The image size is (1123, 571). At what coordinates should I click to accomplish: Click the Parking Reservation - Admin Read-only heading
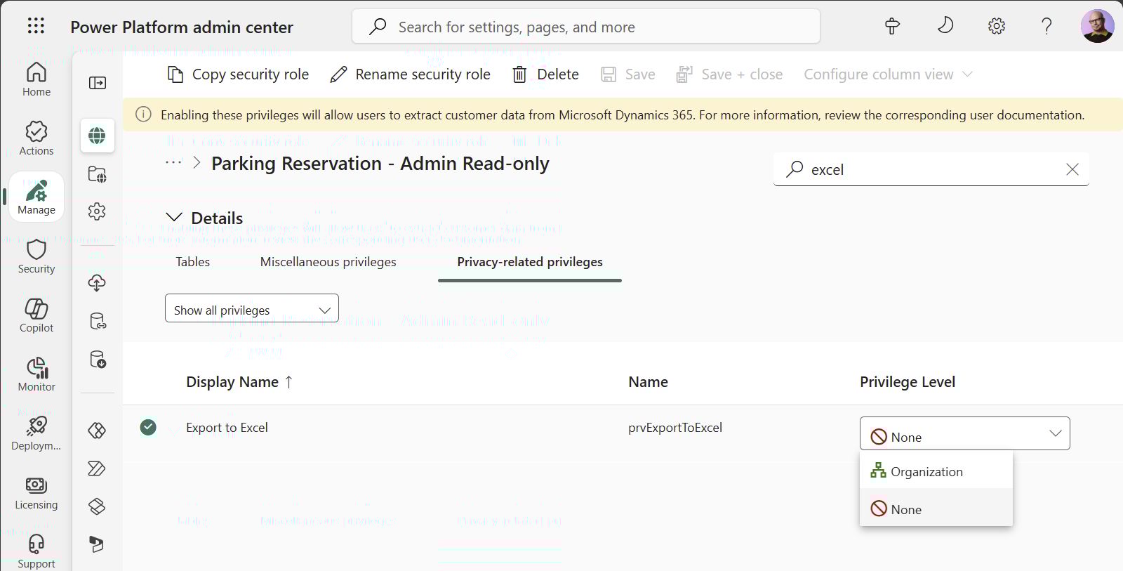pyautogui.click(x=380, y=164)
